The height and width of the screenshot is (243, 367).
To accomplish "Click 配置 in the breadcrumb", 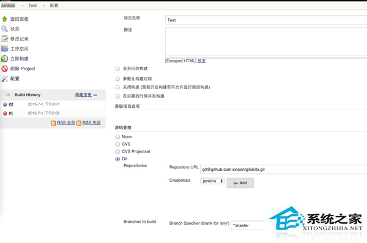I will click(54, 6).
